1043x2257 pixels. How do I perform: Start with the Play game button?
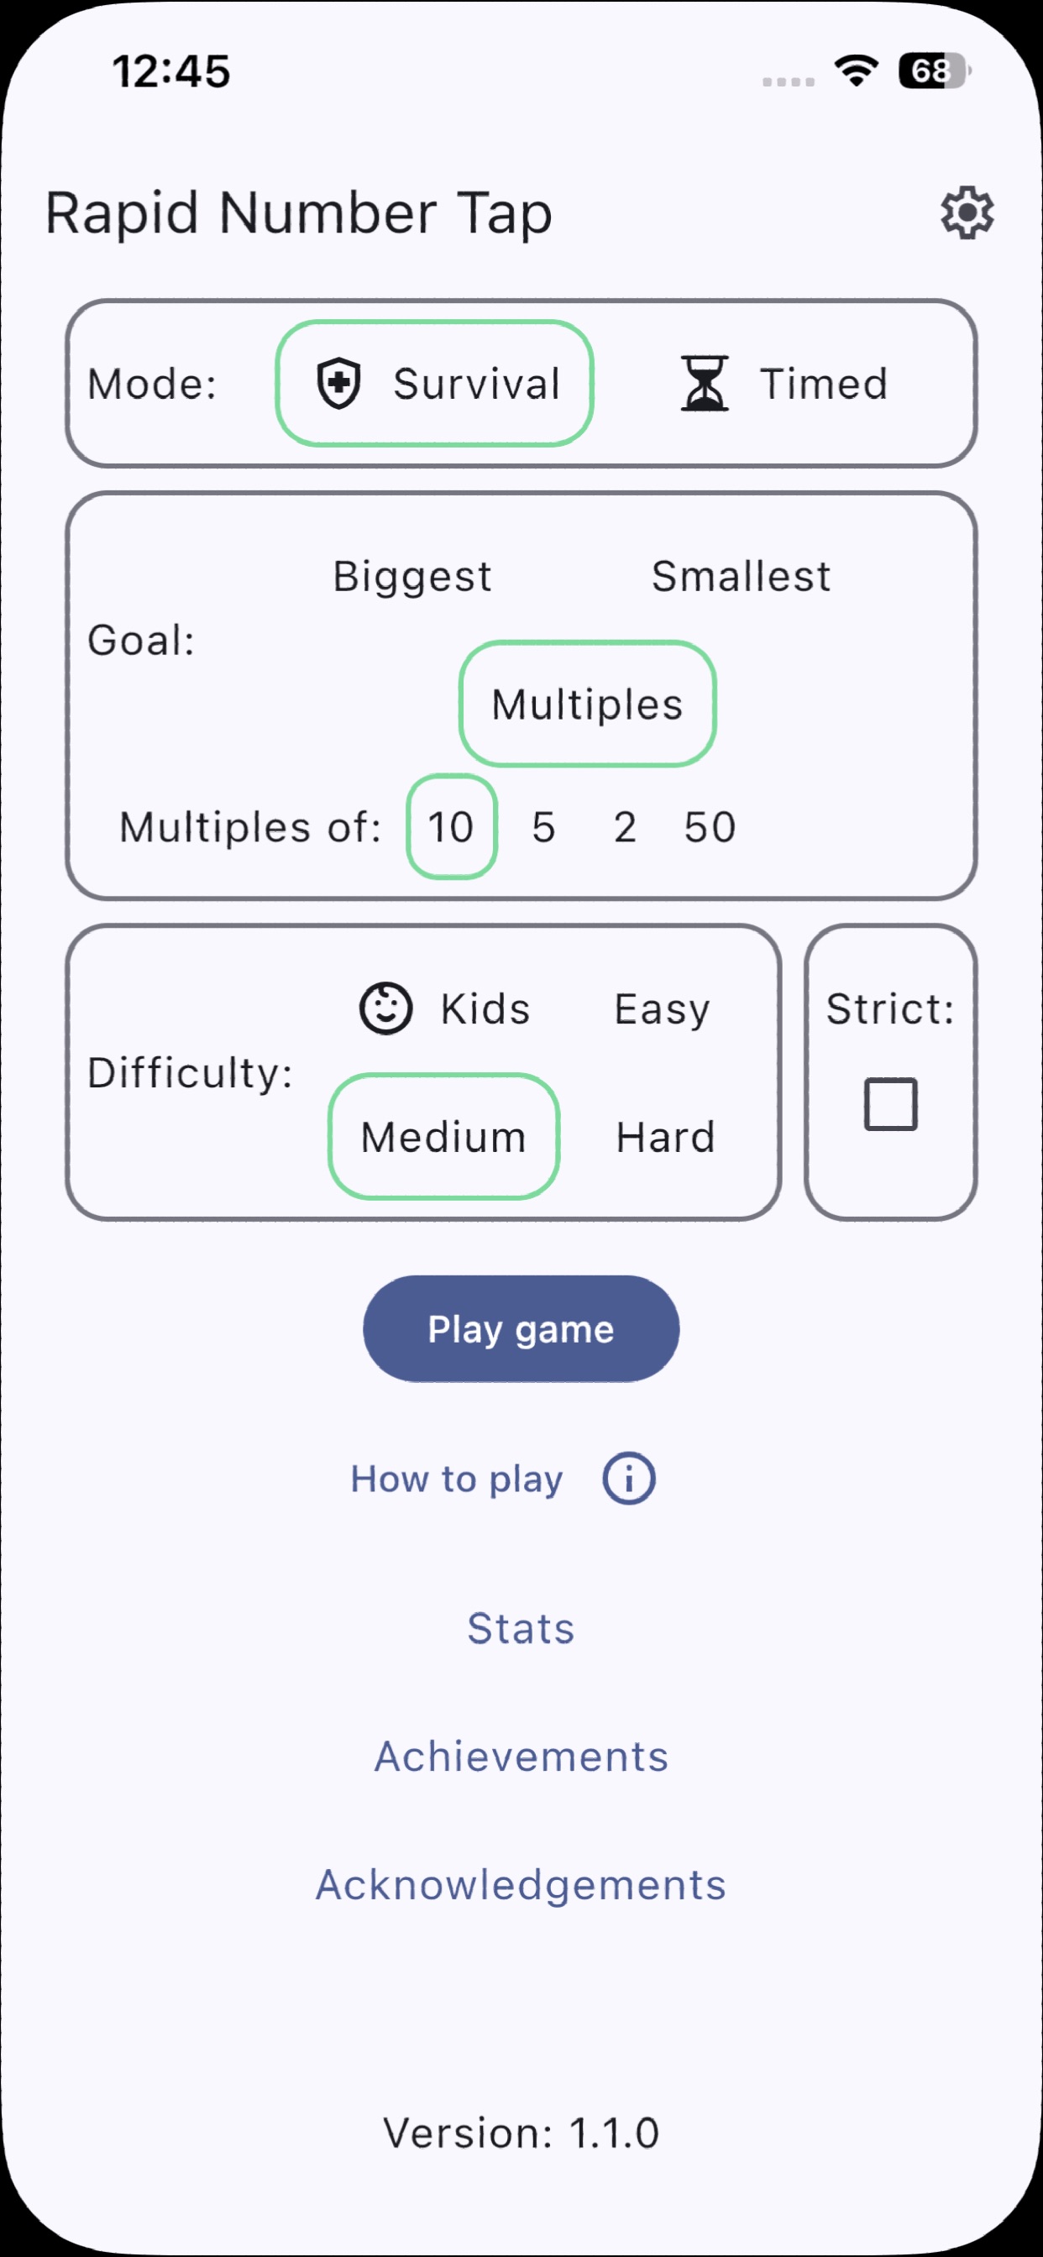(521, 1328)
